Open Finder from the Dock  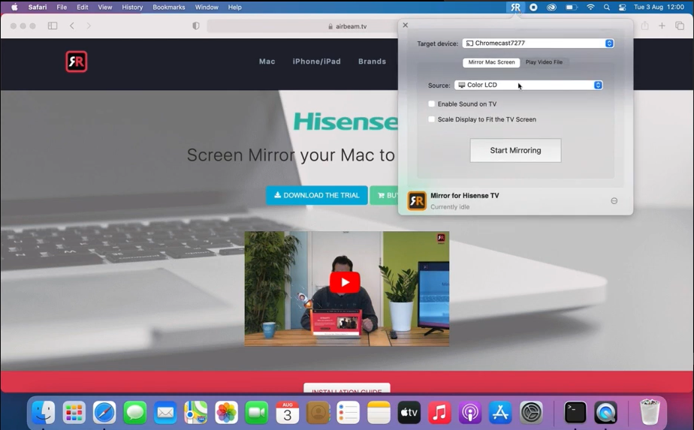[44, 413]
